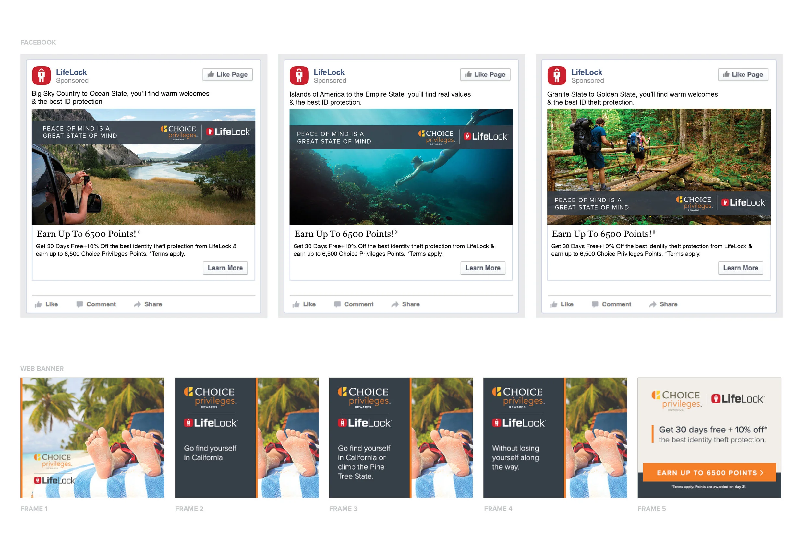
Task: Click Learn More in the Granite State ad
Action: [x=740, y=268]
